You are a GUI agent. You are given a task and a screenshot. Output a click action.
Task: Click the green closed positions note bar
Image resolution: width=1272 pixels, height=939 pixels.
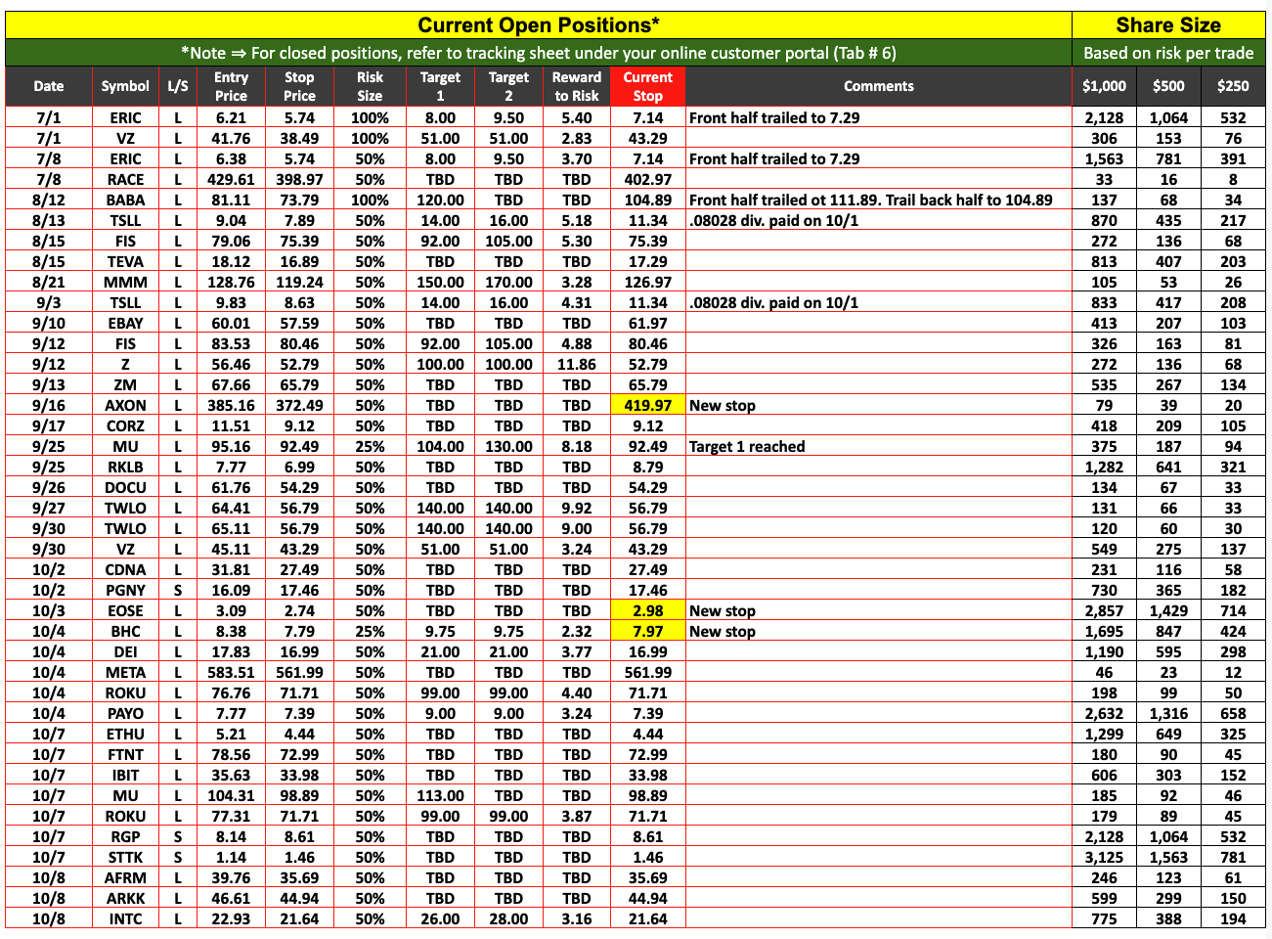pyautogui.click(x=538, y=53)
